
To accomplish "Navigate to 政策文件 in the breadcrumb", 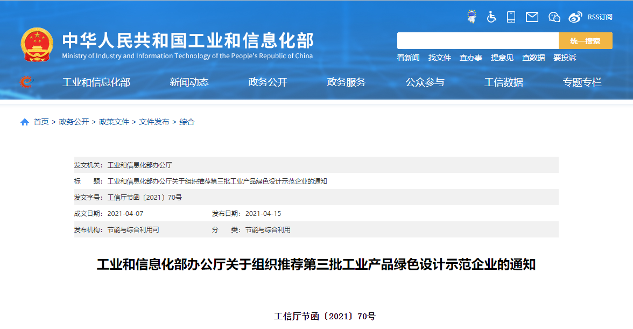I will point(114,122).
